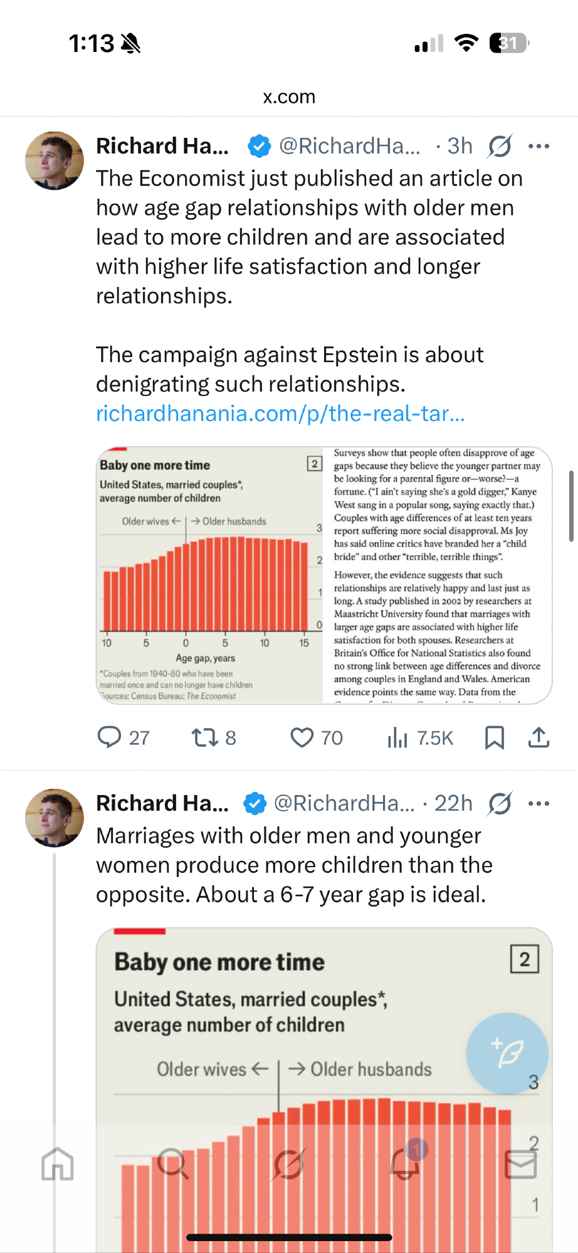
Task: Open more options on the 22h post
Action: point(539,803)
